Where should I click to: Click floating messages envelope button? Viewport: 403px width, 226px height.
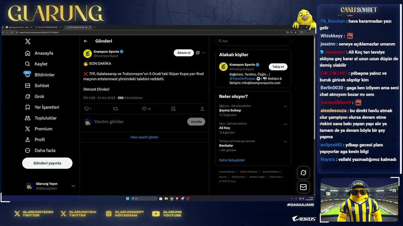[304, 187]
